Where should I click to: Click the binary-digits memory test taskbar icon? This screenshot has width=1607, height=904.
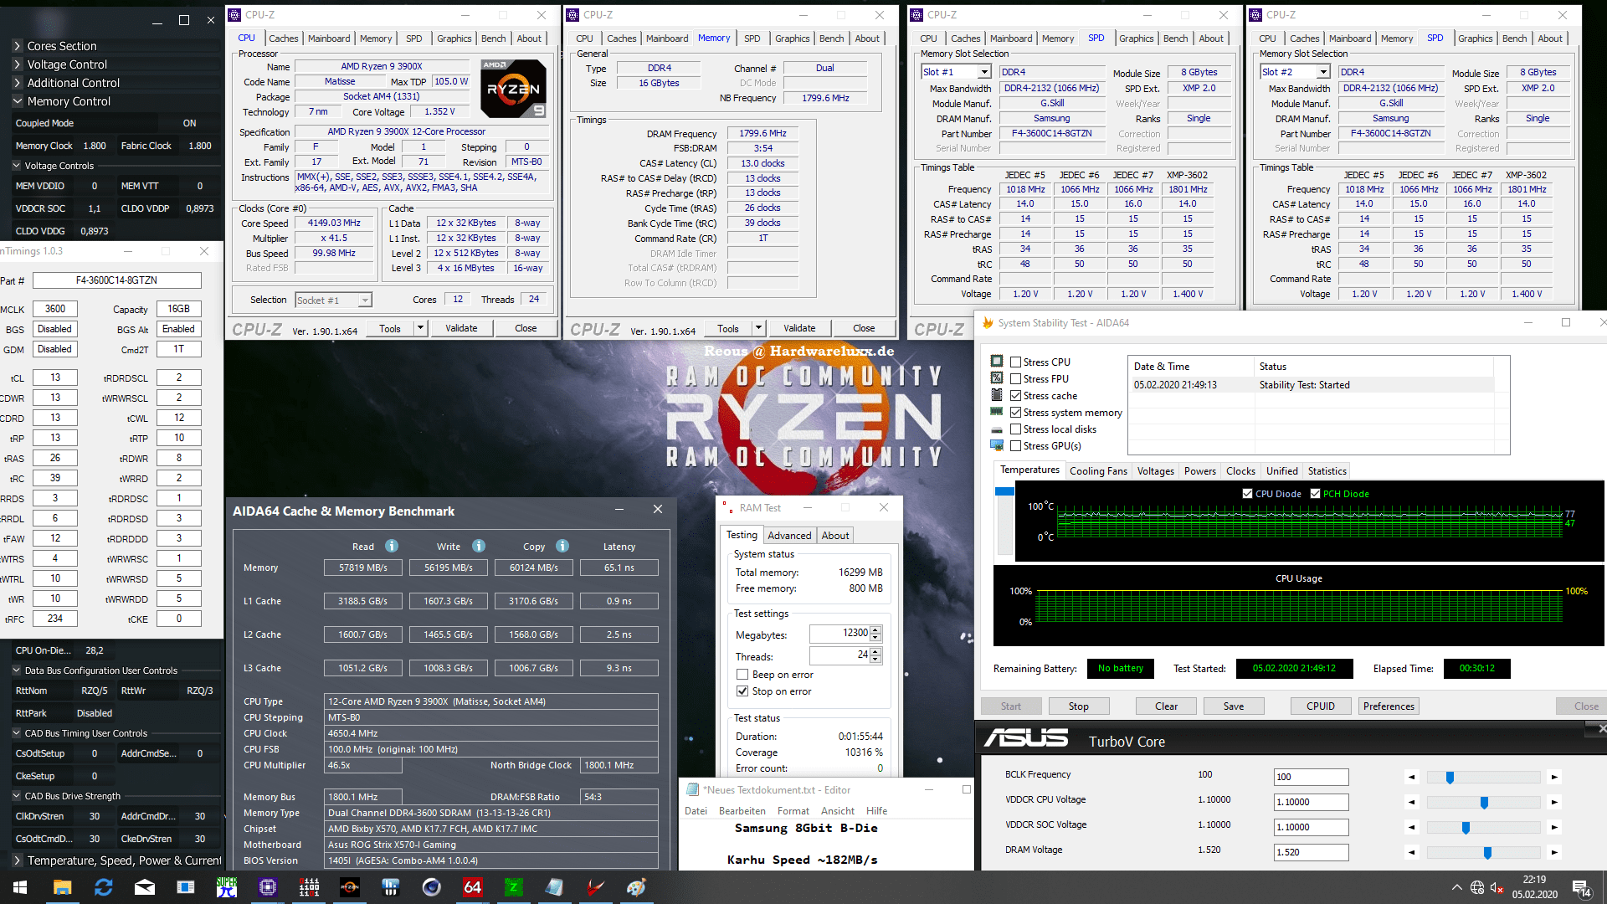(x=309, y=887)
